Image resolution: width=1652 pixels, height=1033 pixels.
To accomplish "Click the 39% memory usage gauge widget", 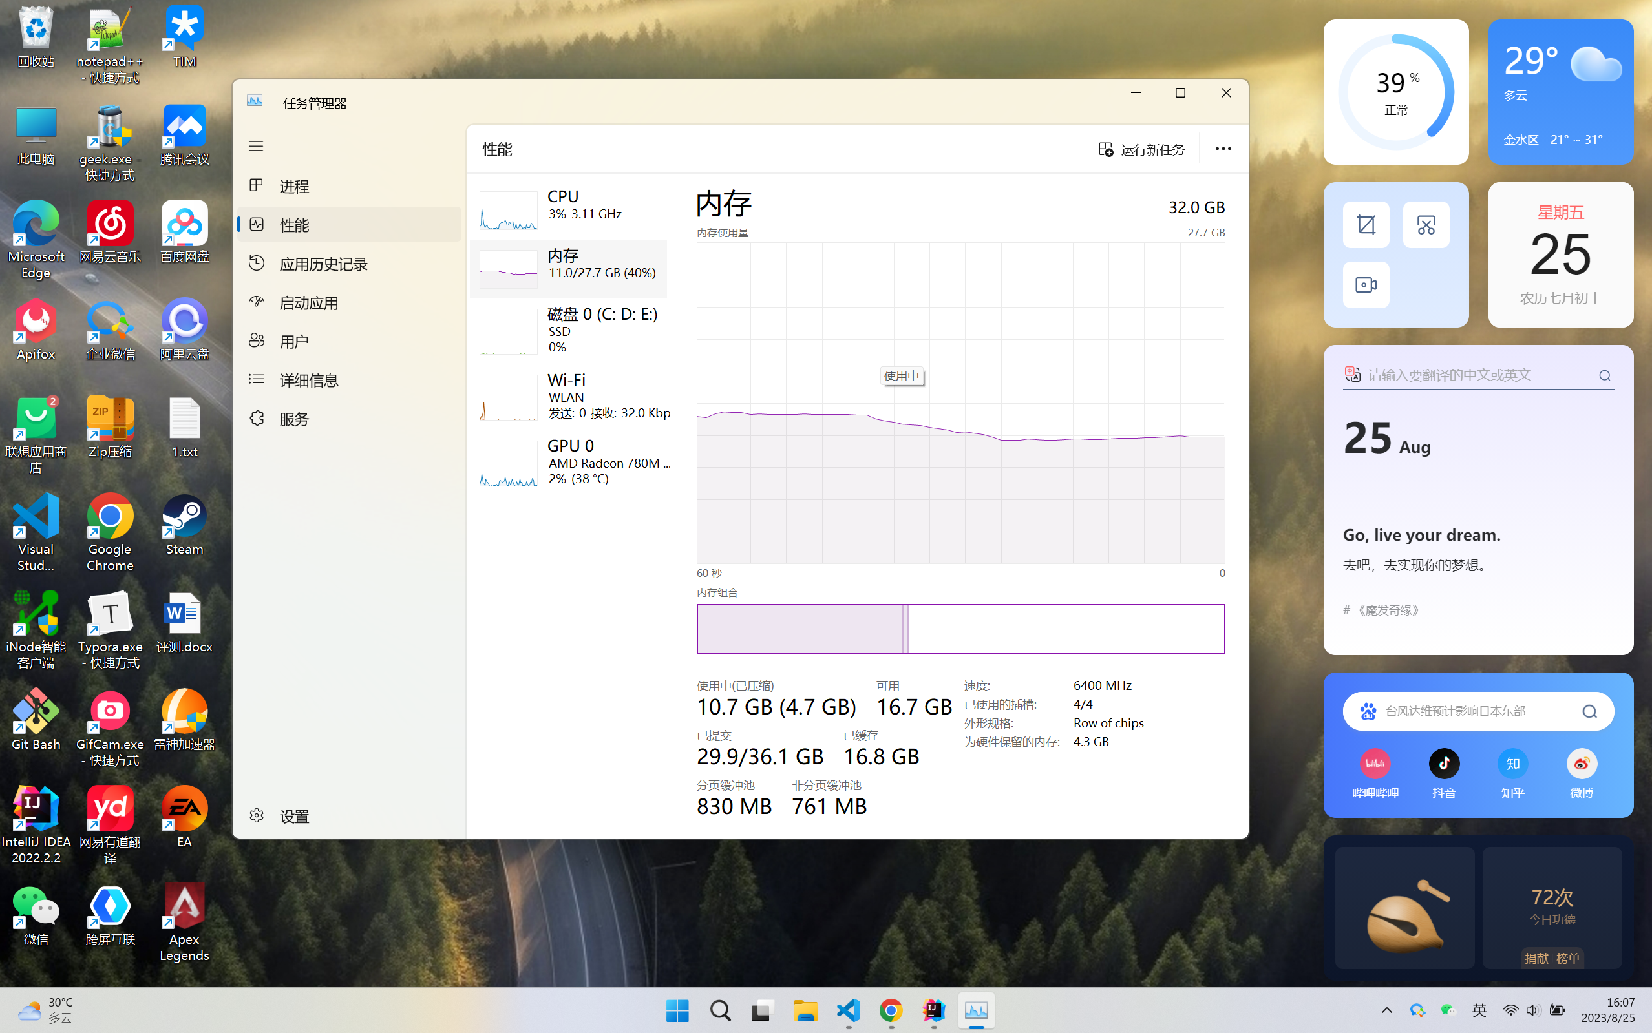I will [1395, 92].
